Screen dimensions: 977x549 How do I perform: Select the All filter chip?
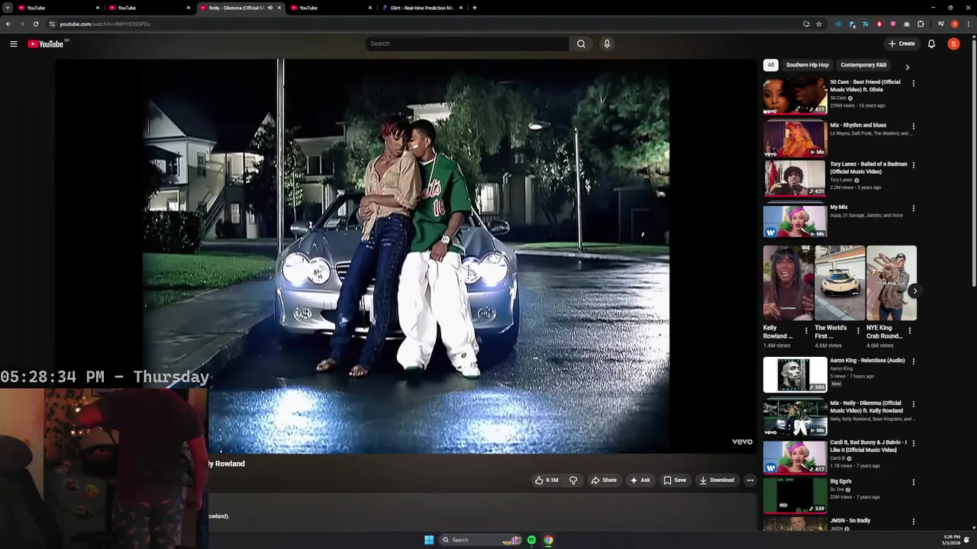(x=771, y=65)
